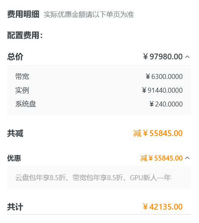Click the 优惠 label
Image resolution: width=199 pixels, height=223 pixels.
(14, 158)
